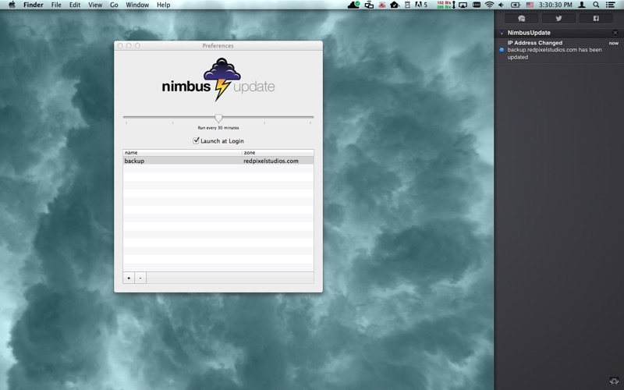The width and height of the screenshot is (624, 390).
Task: Click the Facebook share button in Notification Center
Action: point(596,18)
